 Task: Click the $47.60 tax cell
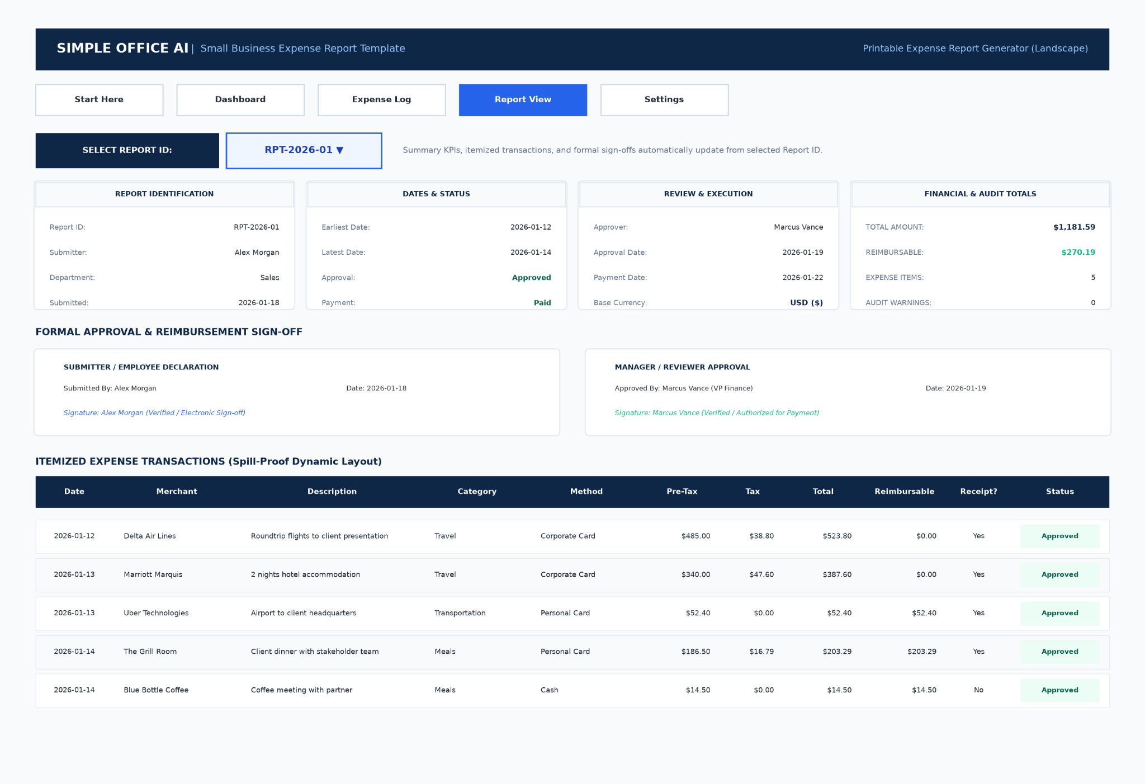(x=761, y=574)
